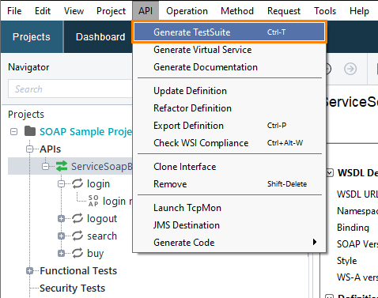Click the SOAP Sample Project folder icon
Viewport: 378px width, 298px height.
30,131
